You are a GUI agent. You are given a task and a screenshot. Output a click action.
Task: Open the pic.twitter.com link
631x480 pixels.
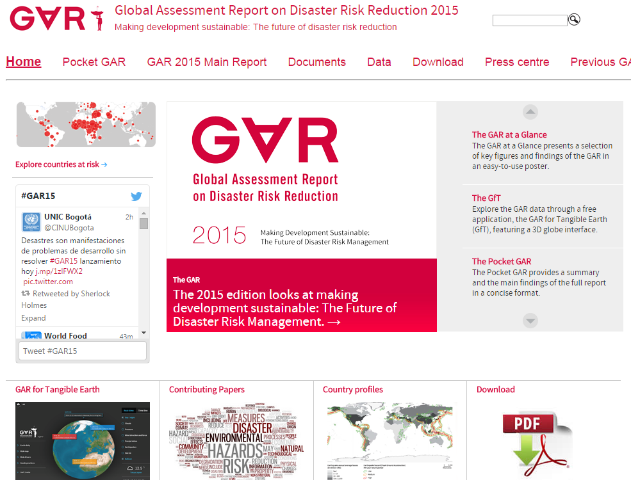pos(48,282)
